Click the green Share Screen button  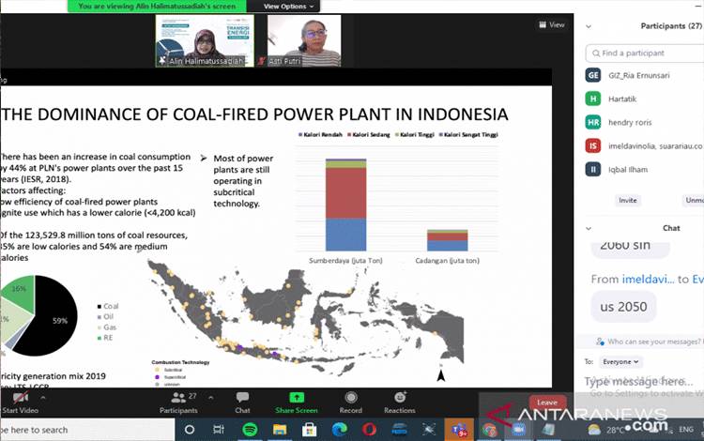(x=297, y=403)
